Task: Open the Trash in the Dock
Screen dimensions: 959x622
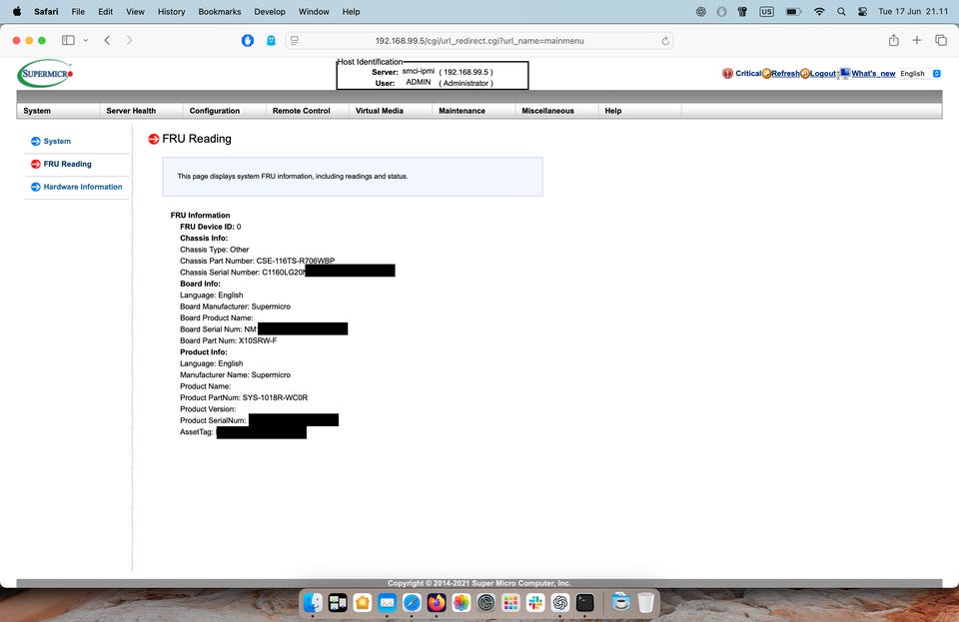Action: click(x=646, y=603)
